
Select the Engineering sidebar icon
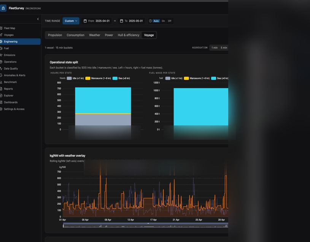click(x=1, y=41)
